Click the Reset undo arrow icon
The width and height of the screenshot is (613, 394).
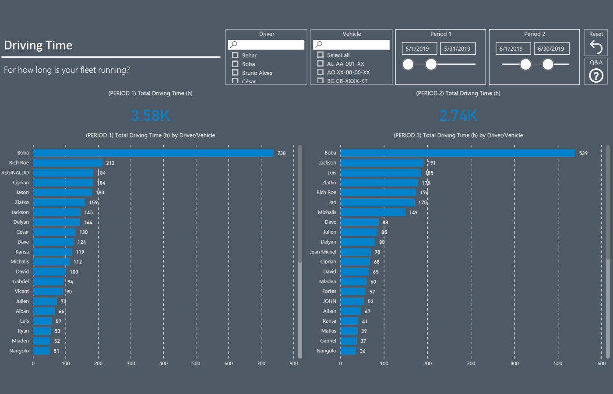(x=596, y=47)
